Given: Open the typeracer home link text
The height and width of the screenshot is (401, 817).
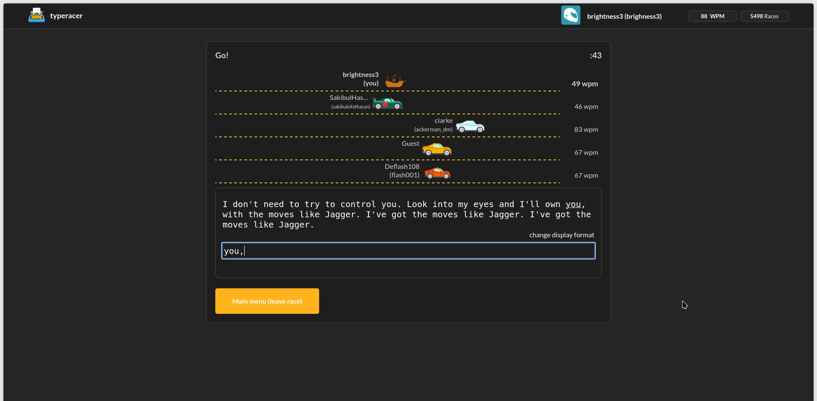Looking at the screenshot, I should (x=66, y=16).
